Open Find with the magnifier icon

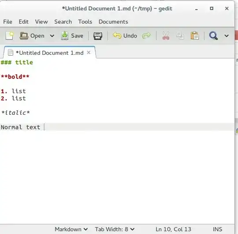click(213, 36)
